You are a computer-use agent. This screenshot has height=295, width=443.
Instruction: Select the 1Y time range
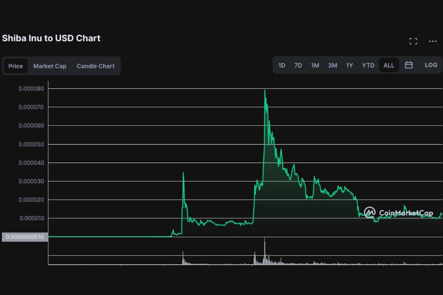click(350, 65)
